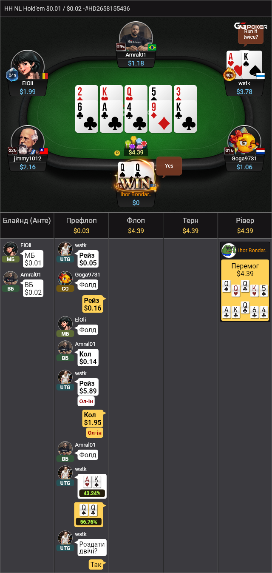
Task: Select the Флоп column header
Action: (136, 225)
